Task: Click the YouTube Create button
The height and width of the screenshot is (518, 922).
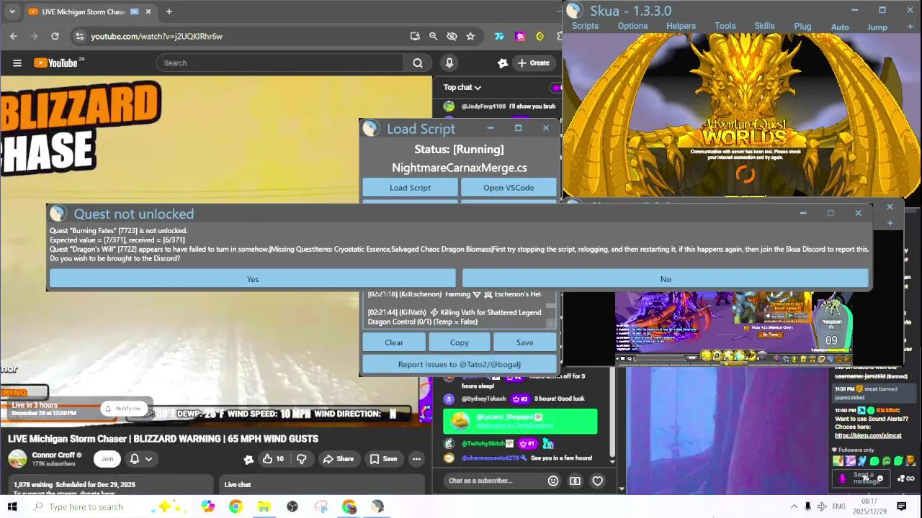Action: click(x=533, y=63)
